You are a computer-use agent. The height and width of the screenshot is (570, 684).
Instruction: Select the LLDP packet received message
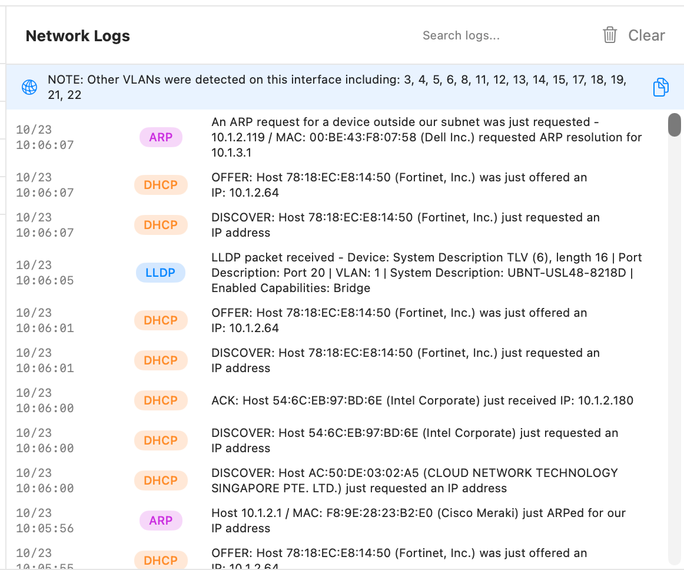[x=426, y=273]
